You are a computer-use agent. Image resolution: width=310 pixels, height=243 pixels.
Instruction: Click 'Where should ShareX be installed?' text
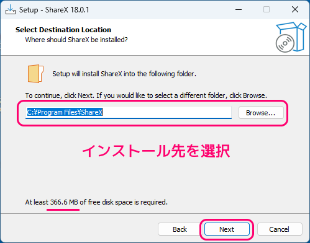(x=76, y=40)
